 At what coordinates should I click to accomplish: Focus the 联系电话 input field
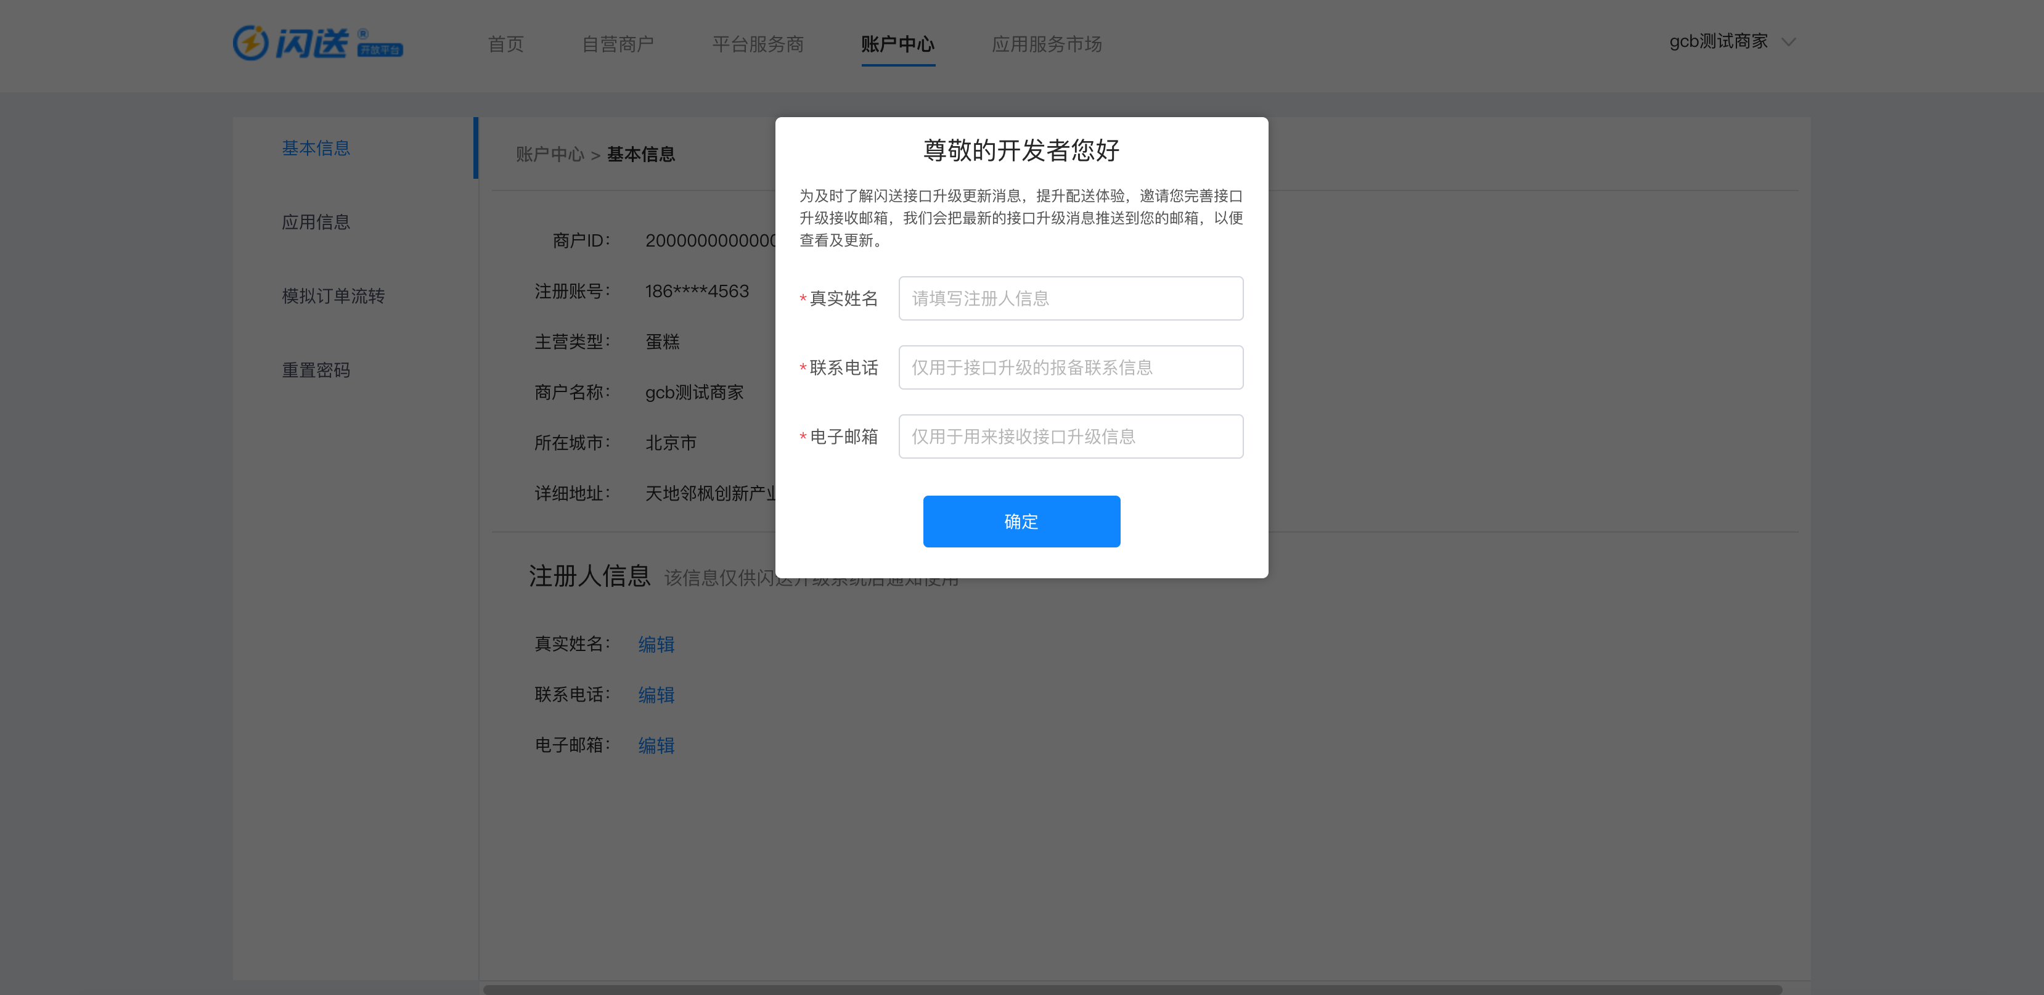(1069, 367)
